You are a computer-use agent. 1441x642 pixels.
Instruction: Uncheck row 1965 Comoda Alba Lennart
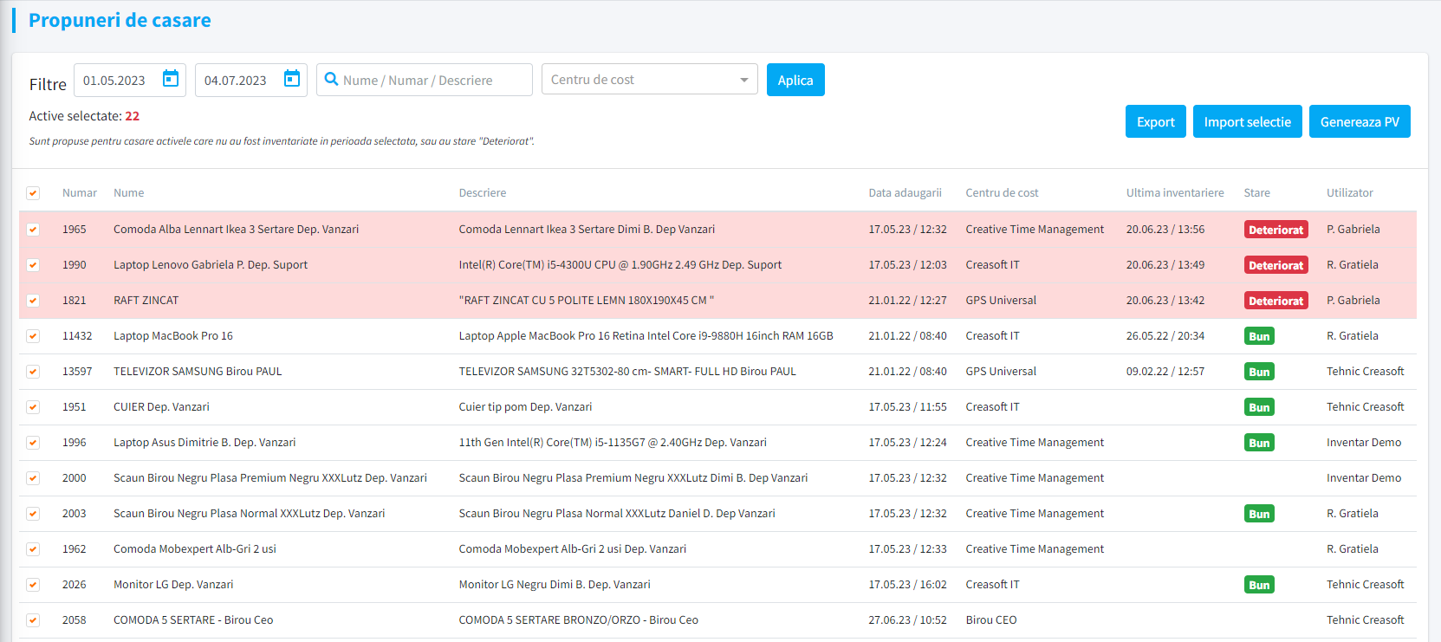click(x=33, y=230)
